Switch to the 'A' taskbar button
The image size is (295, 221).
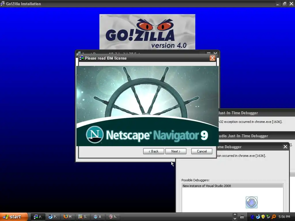click(97, 217)
